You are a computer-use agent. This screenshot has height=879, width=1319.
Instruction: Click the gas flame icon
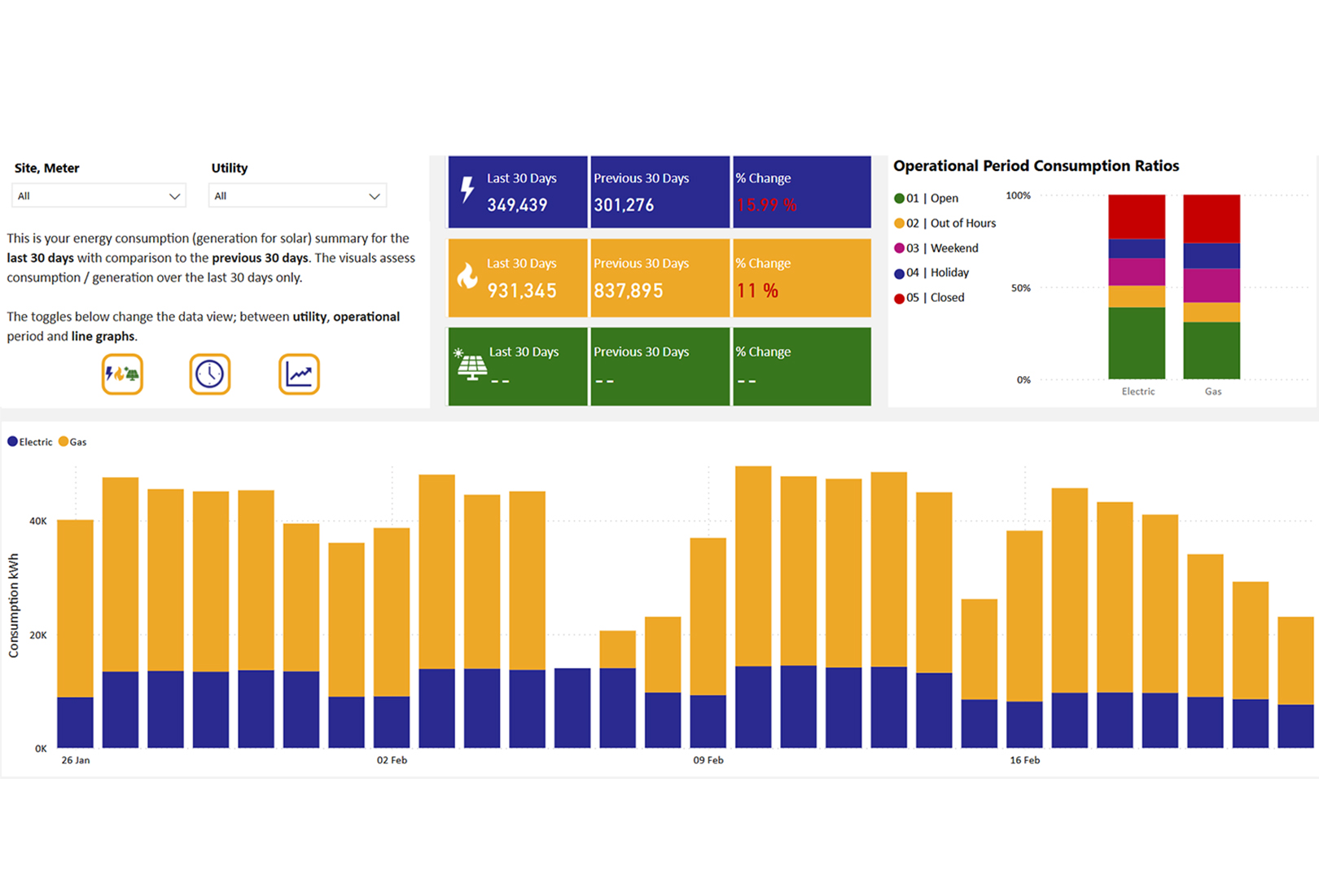(467, 275)
